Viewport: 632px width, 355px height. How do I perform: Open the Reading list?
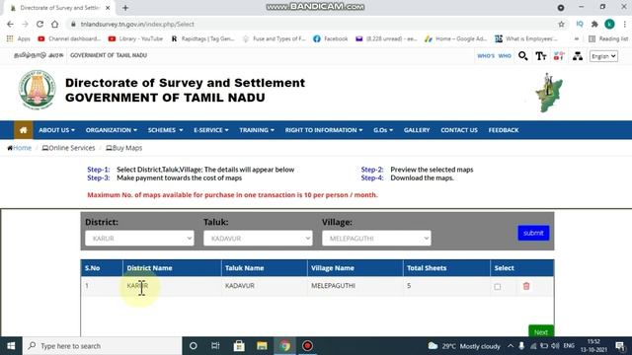click(608, 38)
